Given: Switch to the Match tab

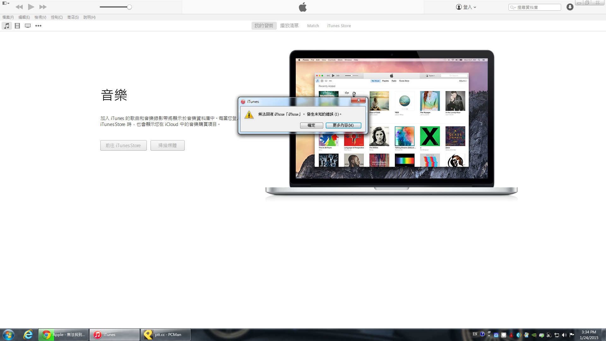Looking at the screenshot, I should pos(313,26).
